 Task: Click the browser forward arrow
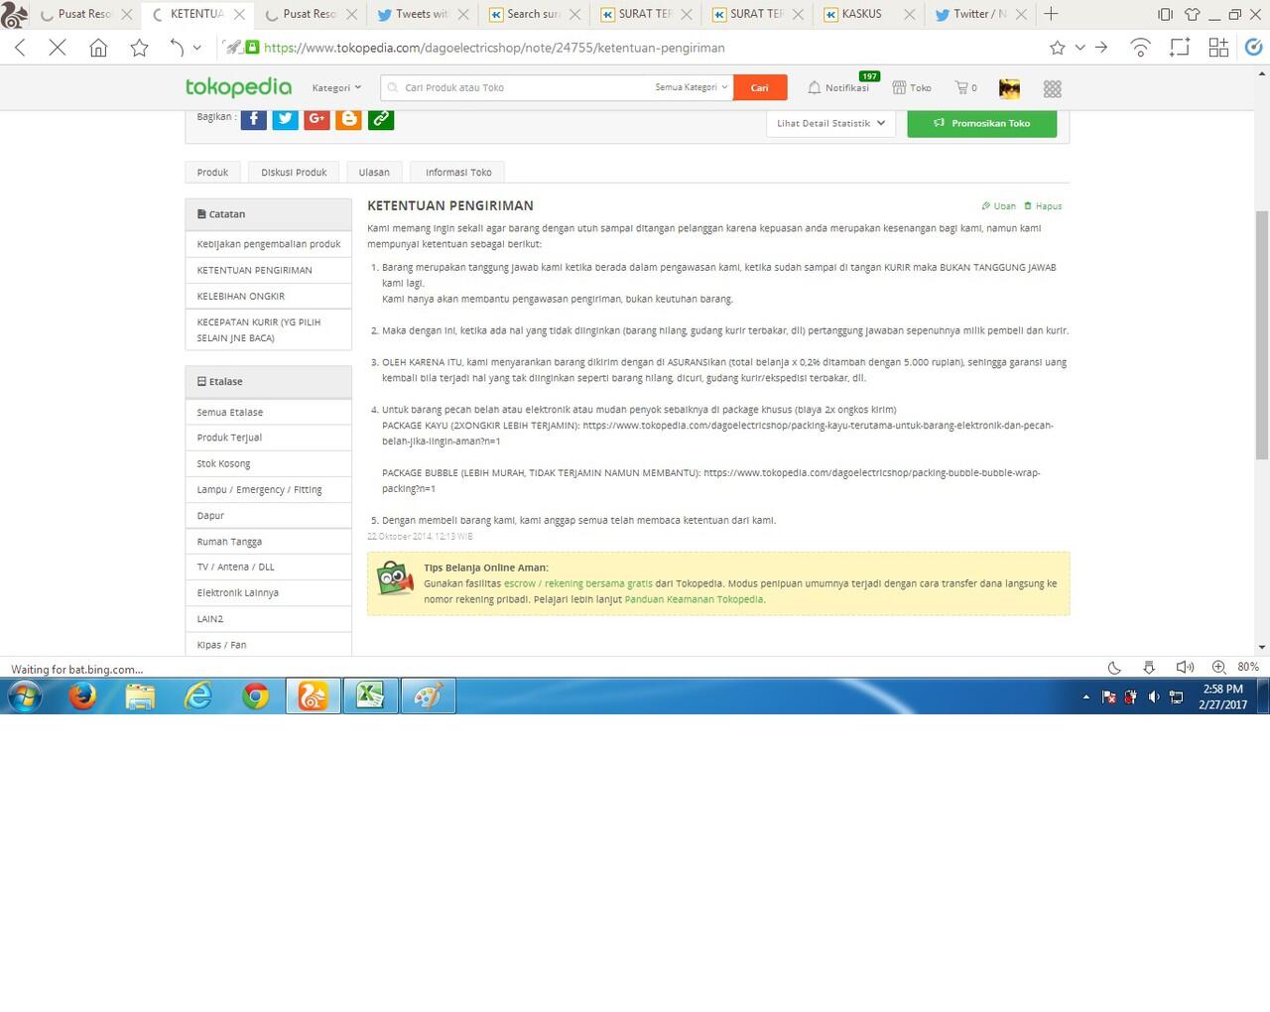tap(1101, 48)
